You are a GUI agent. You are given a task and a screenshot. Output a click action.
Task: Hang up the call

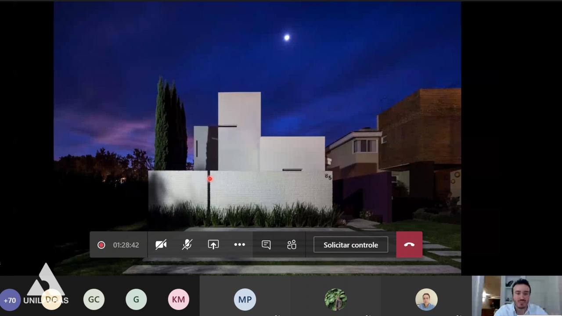click(x=409, y=245)
